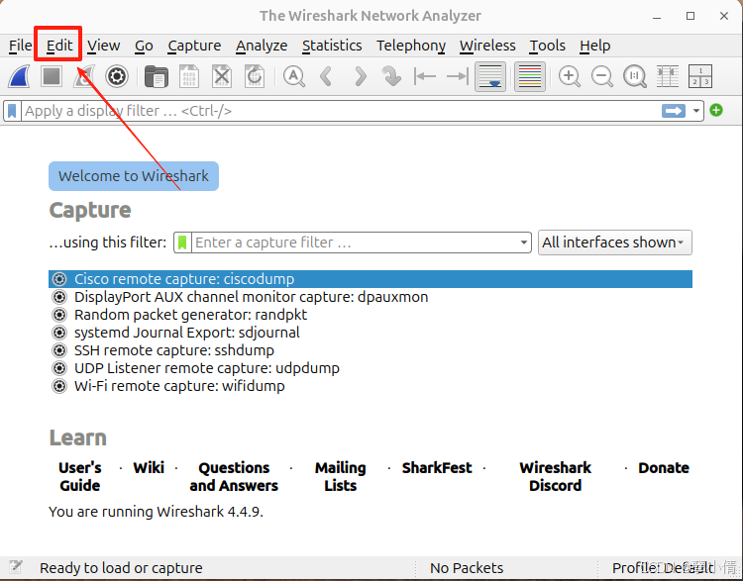
Task: Open the Statistics menu
Action: pos(332,46)
